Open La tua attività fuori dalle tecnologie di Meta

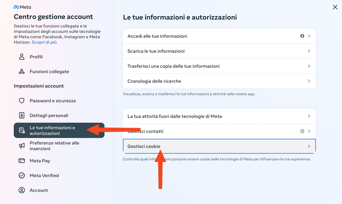click(x=219, y=116)
